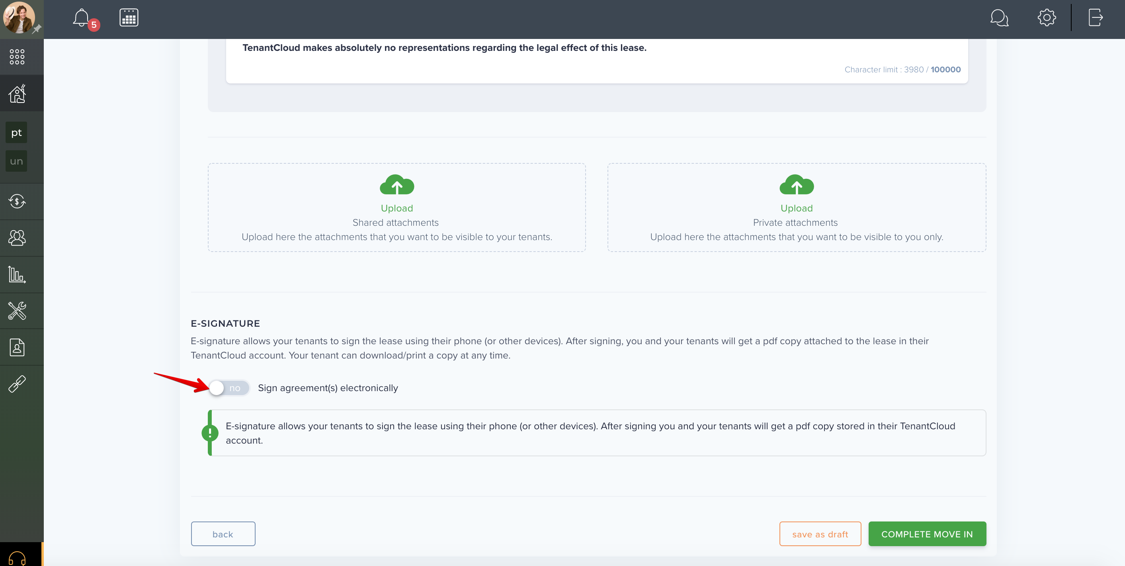Screen dimensions: 1125x566
Task: Open the contacts document icon in sidebar
Action: coord(17,347)
